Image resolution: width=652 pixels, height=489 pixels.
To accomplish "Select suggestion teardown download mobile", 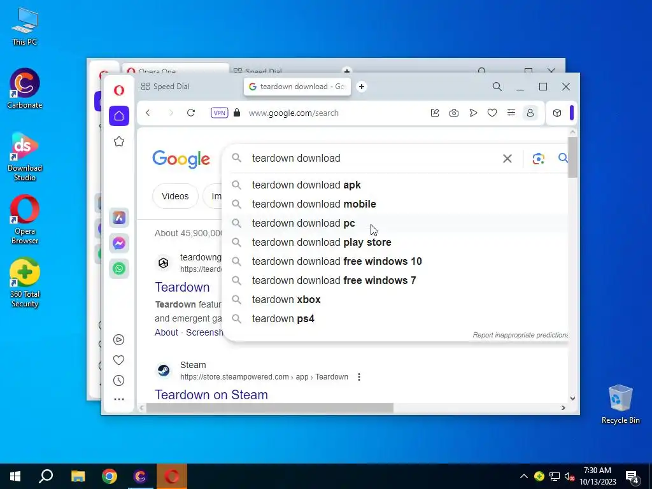I will (x=395, y=204).
